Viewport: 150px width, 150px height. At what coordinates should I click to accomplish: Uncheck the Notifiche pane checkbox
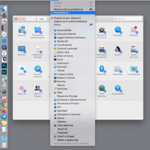pos(137,32)
